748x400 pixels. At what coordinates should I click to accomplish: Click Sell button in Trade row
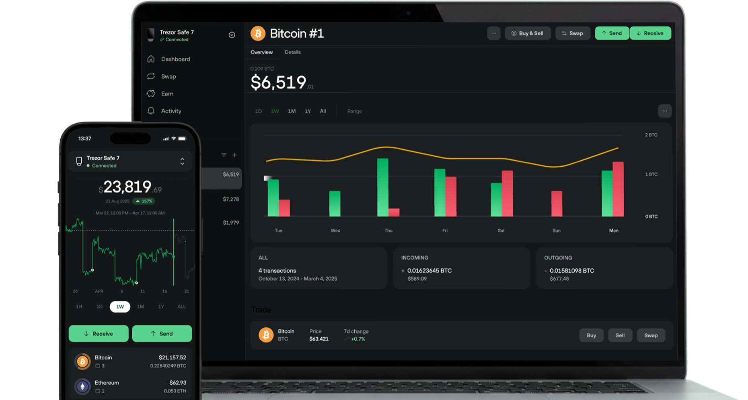[x=620, y=335]
